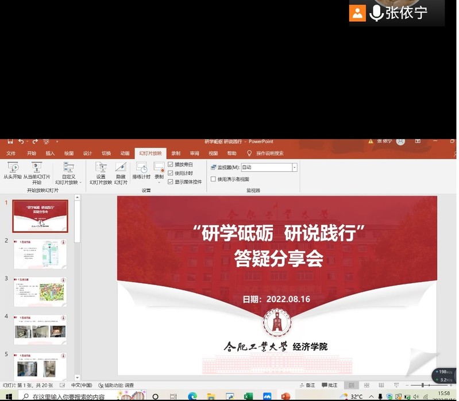
Task: Open 备注 notes in status bar
Action: (x=307, y=385)
